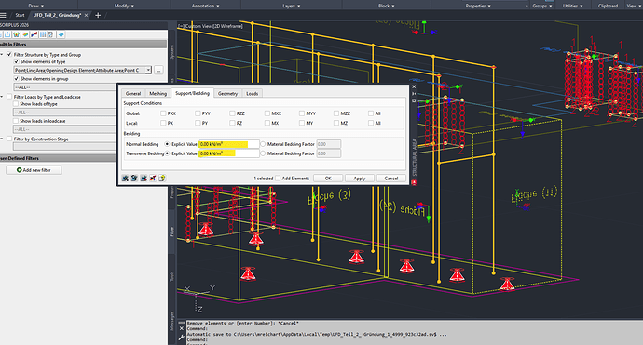The height and width of the screenshot is (345, 643).
Task: Click OK button in dialog
Action: tap(328, 178)
